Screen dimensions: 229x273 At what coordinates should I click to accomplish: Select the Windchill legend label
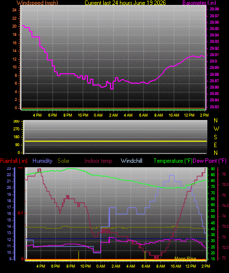pyautogui.click(x=131, y=161)
